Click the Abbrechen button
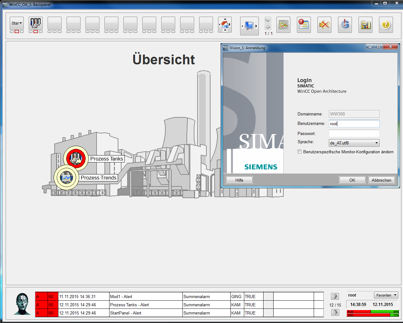This screenshot has width=403, height=323. [x=382, y=180]
